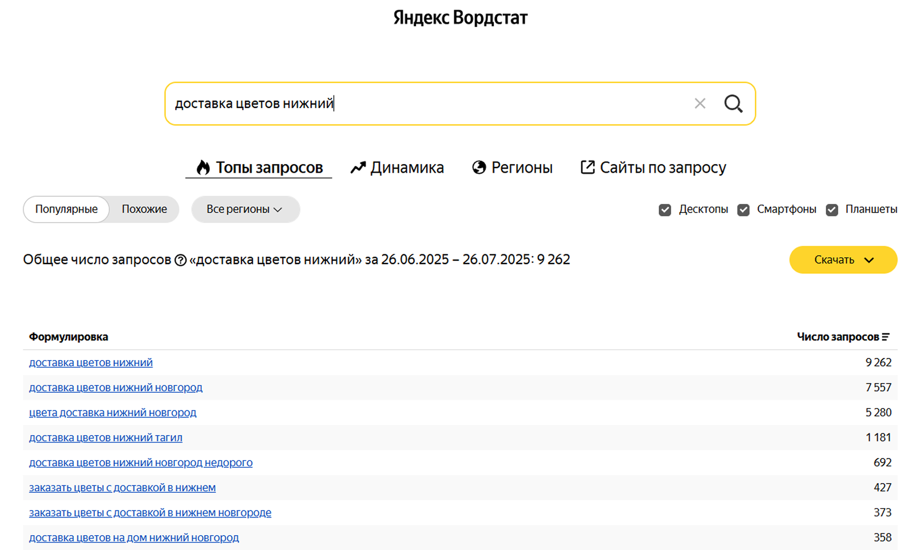Click the Общее число запросов summary text
The image size is (920, 550).
point(296,260)
